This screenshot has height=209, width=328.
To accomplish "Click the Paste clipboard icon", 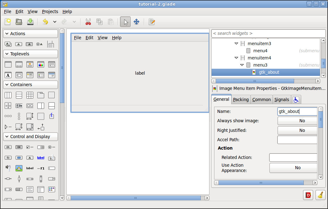I will [x=111, y=22].
